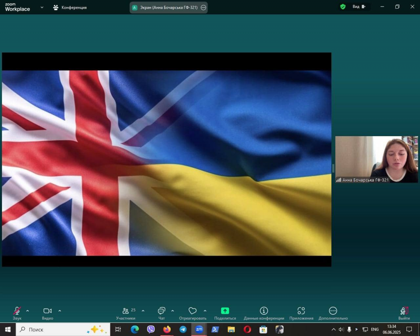Click the green encryption shield icon
The width and height of the screenshot is (420, 336).
pyautogui.click(x=342, y=7)
